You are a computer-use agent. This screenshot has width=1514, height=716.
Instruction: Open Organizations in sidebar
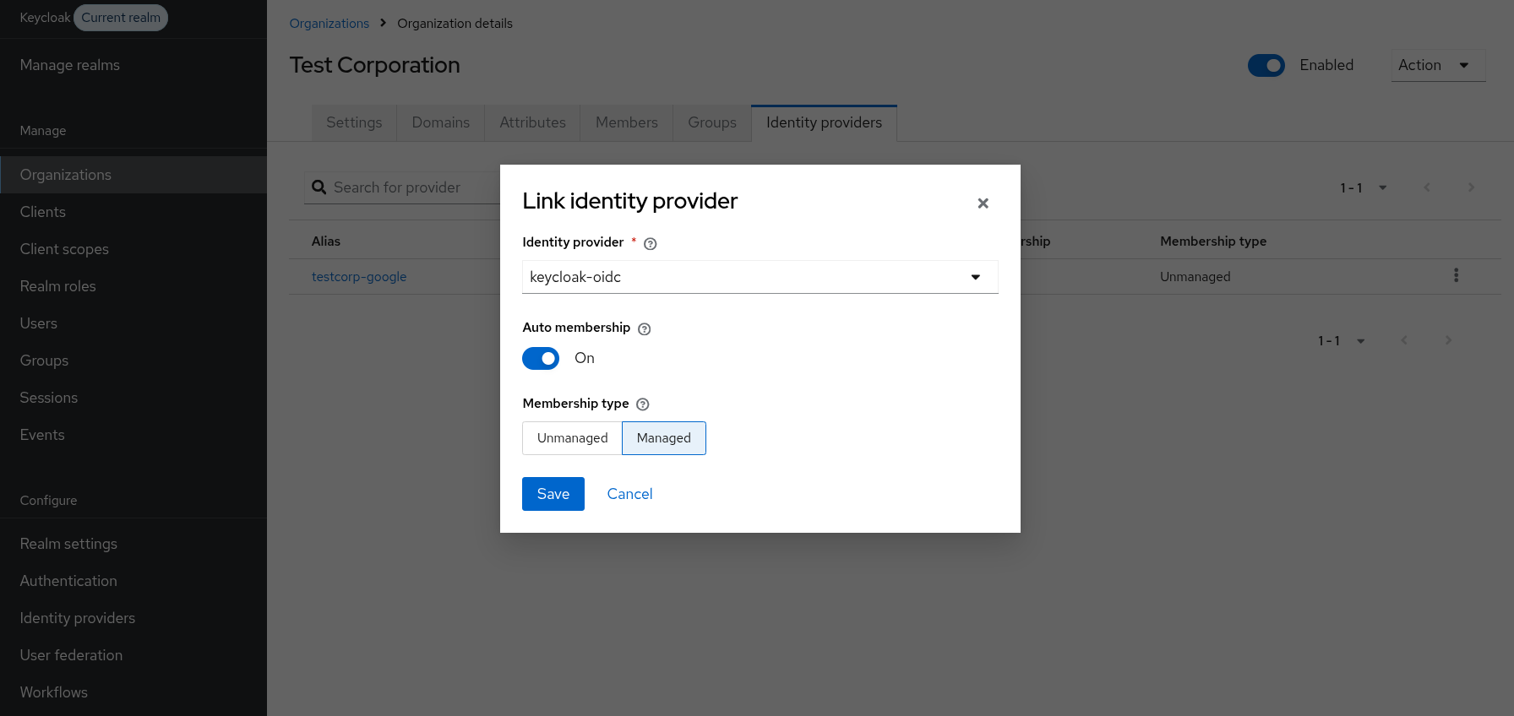click(133, 175)
